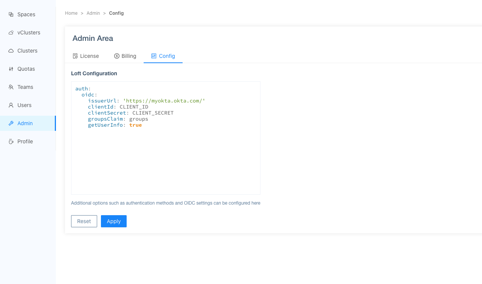The image size is (482, 284).
Task: Navigate to Home via the breadcrumb
Action: [71, 13]
